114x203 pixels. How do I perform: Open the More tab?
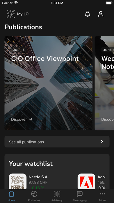click(102, 196)
